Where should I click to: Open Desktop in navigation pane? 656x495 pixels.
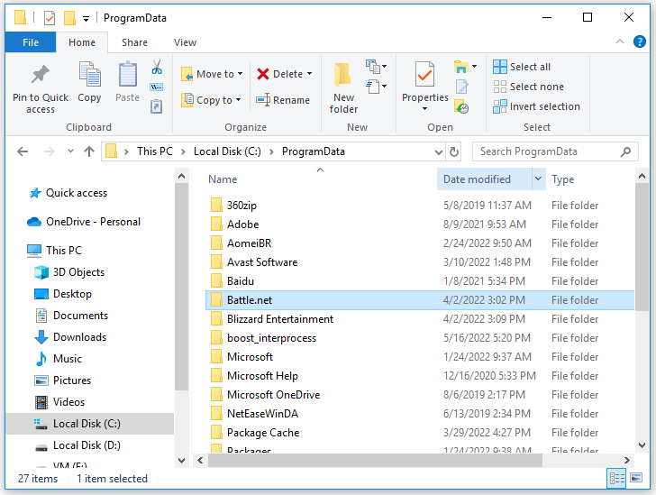point(72,294)
